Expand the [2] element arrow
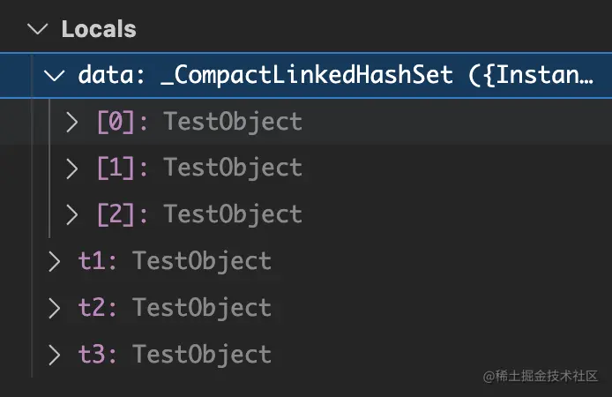Screen dimensions: 612x397 tap(72, 214)
